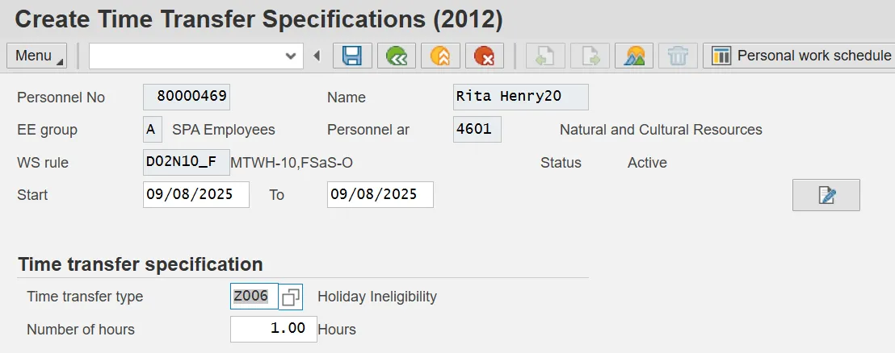
Task: Click the overview mountain icon
Action: (634, 56)
